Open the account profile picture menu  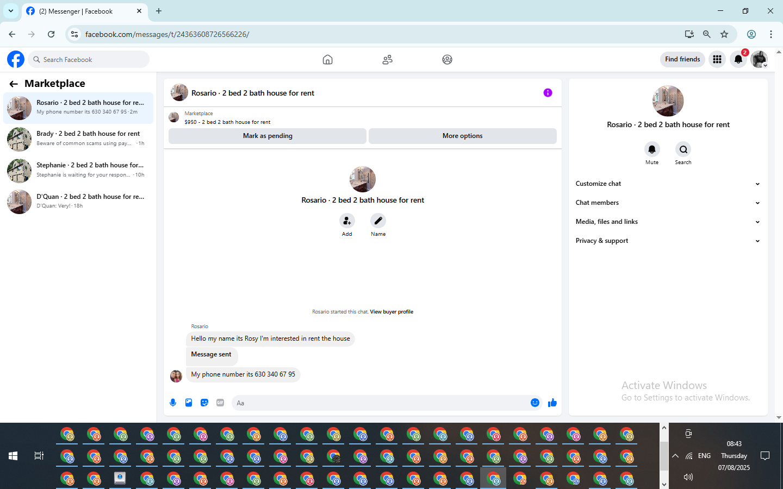click(759, 59)
